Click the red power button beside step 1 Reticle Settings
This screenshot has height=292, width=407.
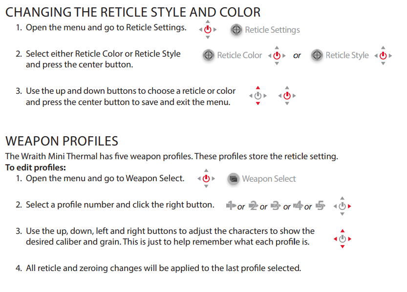(208, 30)
